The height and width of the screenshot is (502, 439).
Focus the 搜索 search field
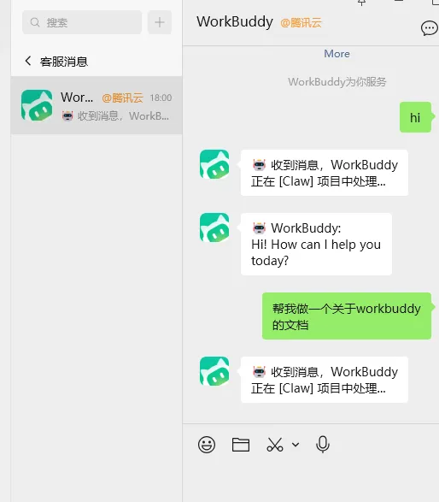[x=82, y=22]
